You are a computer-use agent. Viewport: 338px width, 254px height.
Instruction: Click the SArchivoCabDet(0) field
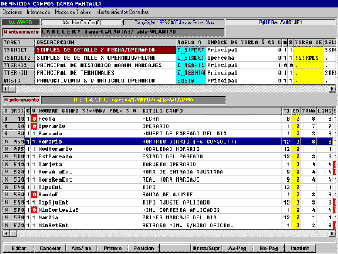click(82, 22)
